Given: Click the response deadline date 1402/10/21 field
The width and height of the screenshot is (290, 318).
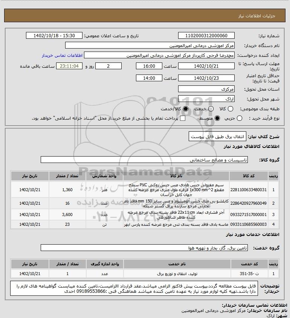Looking at the screenshot, I should pos(206,66).
